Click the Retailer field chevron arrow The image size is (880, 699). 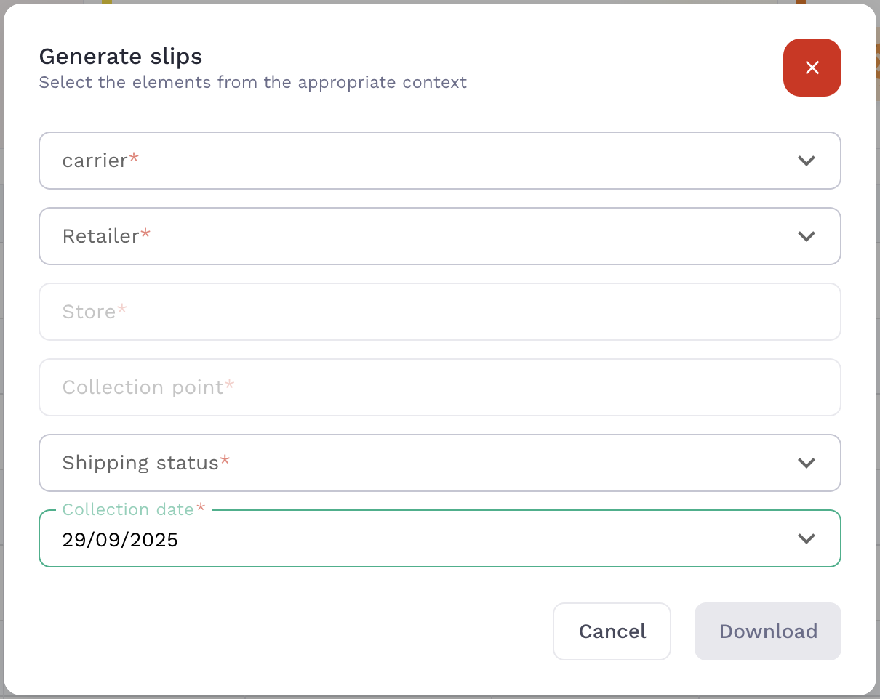806,236
